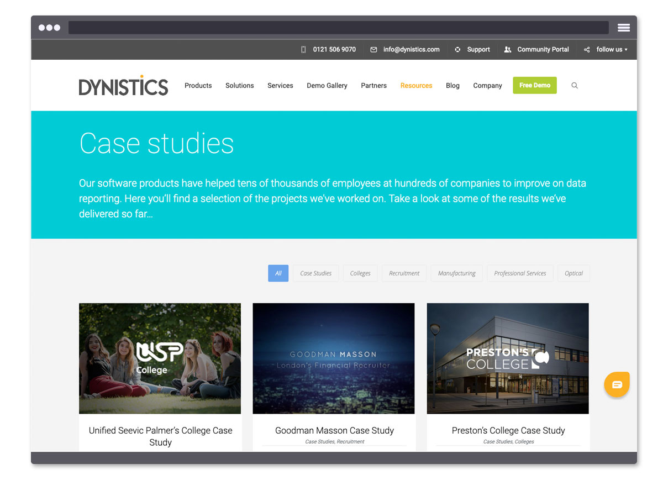This screenshot has height=495, width=663.
Task: Click the Dynistics logo
Action: point(123,86)
